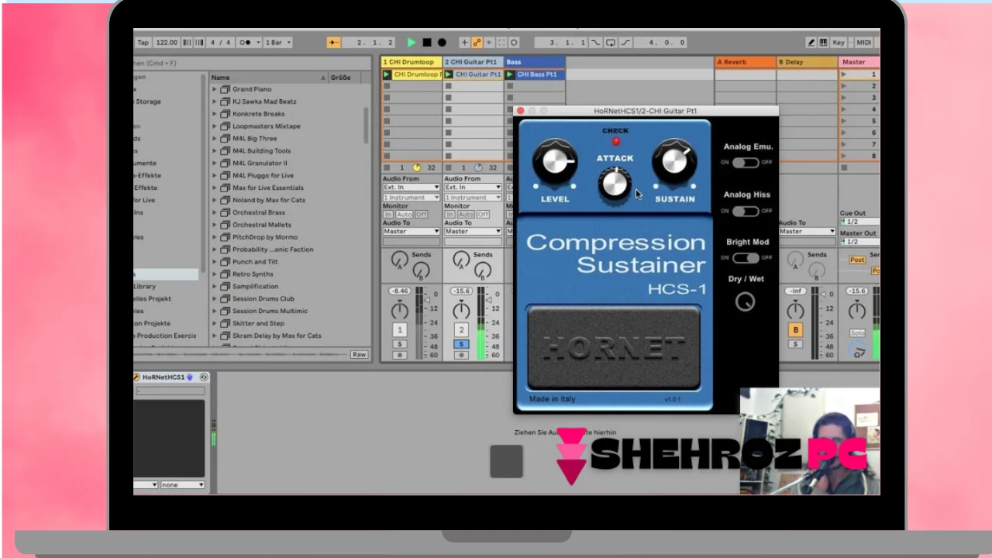Toggle HoRNetHCS1 device activator icon

point(136,377)
